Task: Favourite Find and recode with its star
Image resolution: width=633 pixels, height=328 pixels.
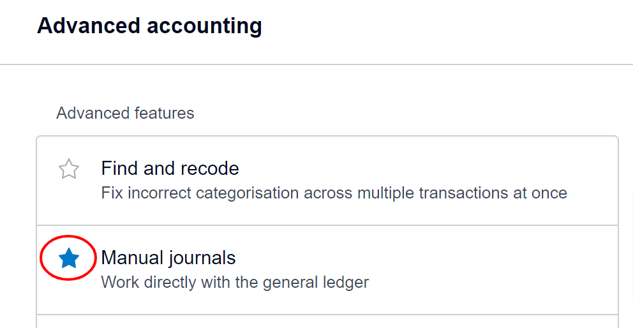Action: (69, 169)
